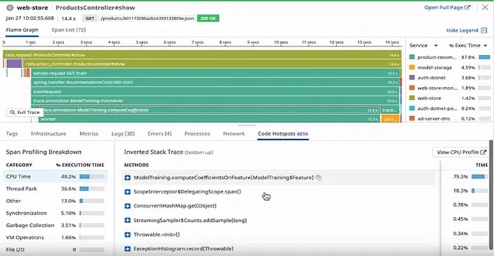Select the VM Operations category row
Screen dimensions: 494x256
tap(55, 237)
